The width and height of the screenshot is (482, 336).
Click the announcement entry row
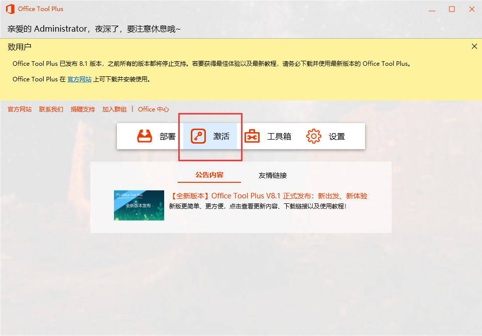coord(241,205)
